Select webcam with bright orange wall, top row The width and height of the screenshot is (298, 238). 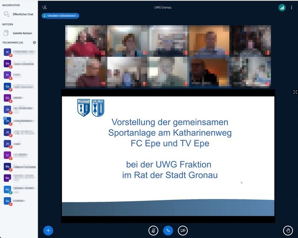point(209,41)
